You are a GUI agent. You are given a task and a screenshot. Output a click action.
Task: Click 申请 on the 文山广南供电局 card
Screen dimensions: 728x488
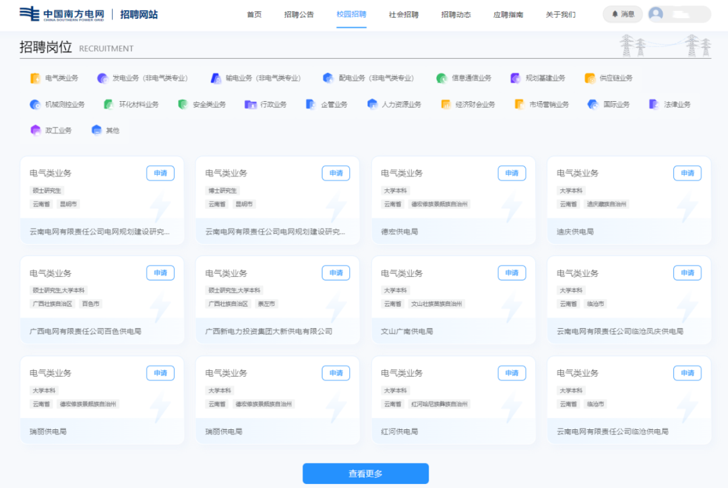pyautogui.click(x=512, y=273)
